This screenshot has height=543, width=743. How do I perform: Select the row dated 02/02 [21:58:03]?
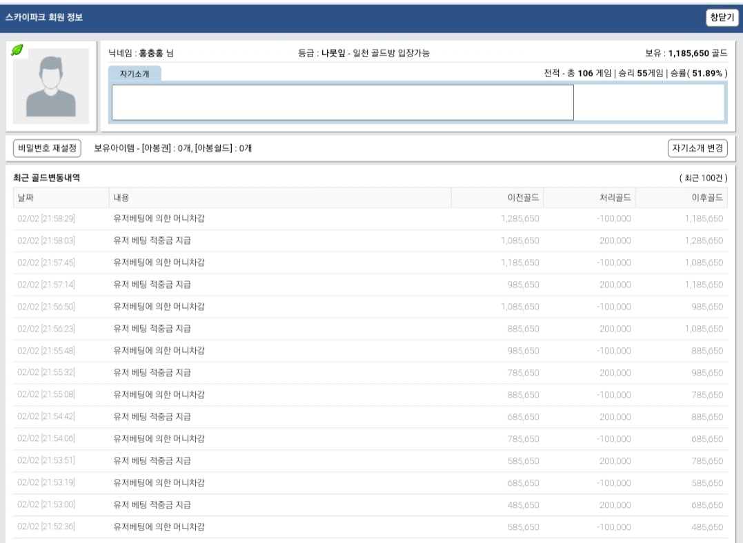pos(370,240)
